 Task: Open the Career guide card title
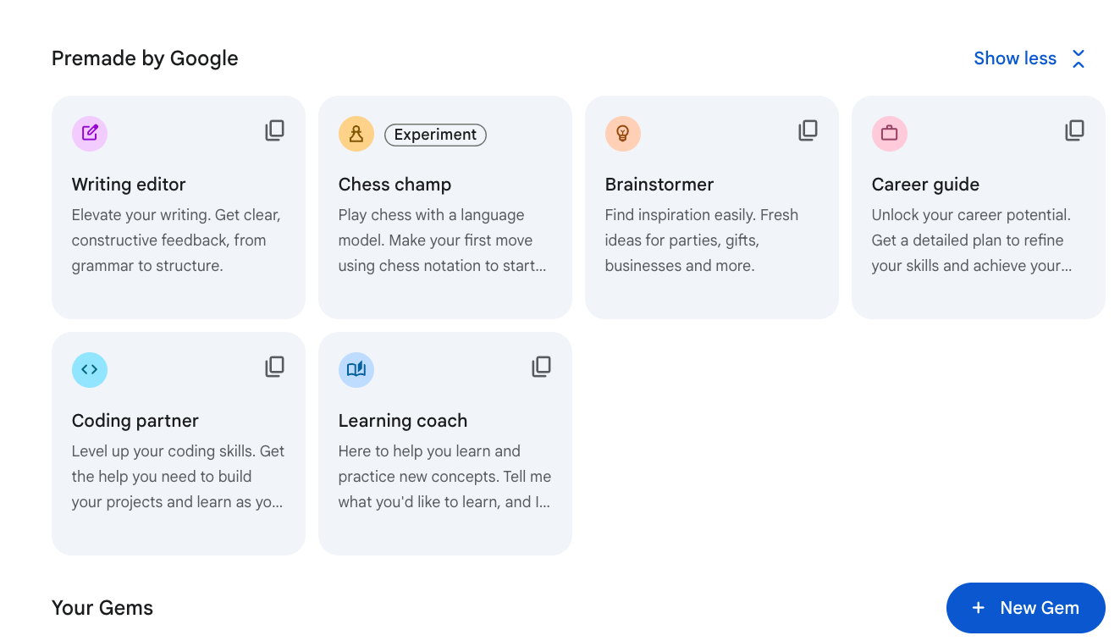click(925, 185)
